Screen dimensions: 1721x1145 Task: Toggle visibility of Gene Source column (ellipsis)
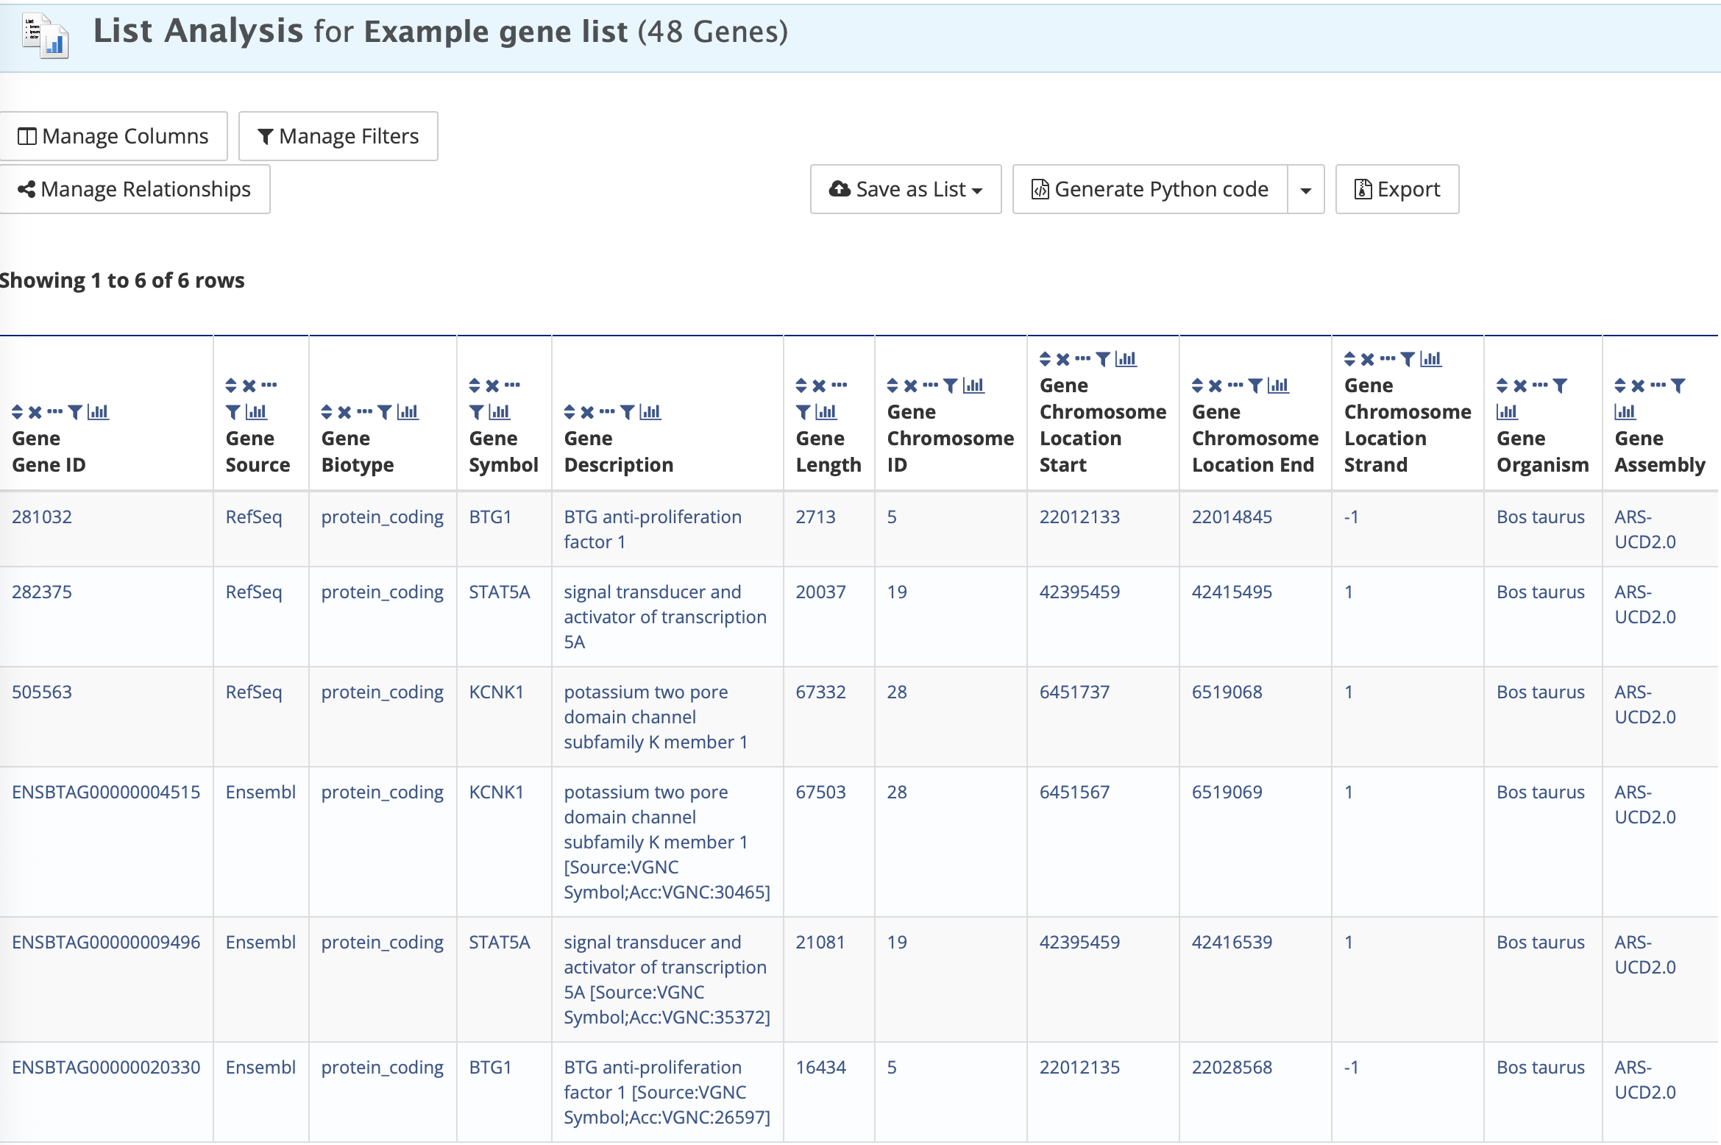269,385
